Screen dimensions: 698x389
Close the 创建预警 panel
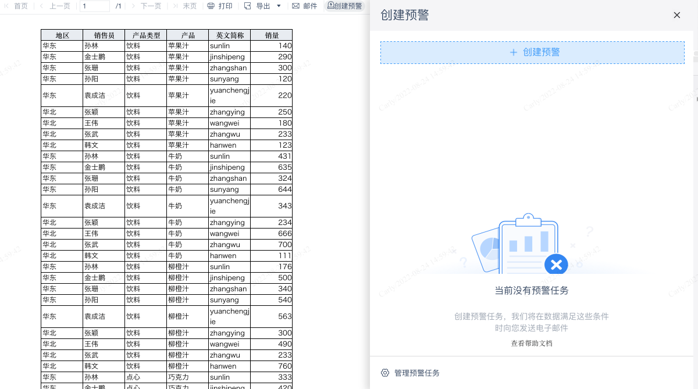click(x=677, y=15)
